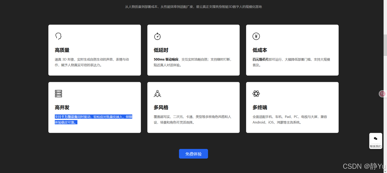
Task: Click the WeChat icon in 联系我们 widget
Action: 376,138
